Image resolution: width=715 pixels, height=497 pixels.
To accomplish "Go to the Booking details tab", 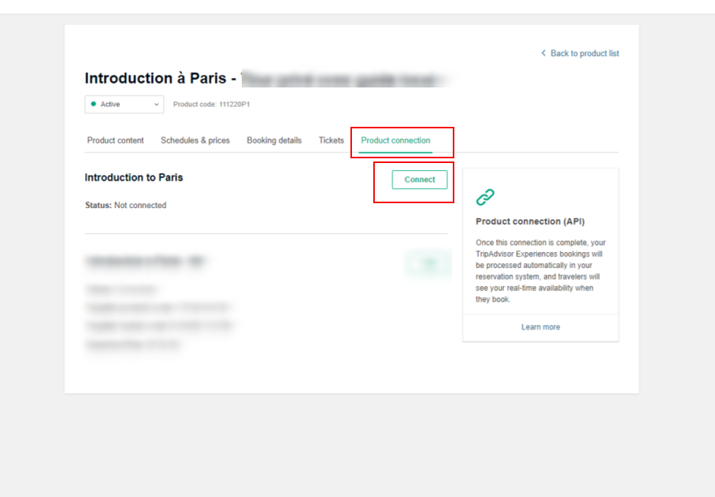I will click(x=274, y=140).
